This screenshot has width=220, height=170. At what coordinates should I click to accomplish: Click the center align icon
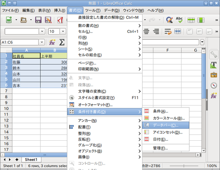[x=146, y=32]
